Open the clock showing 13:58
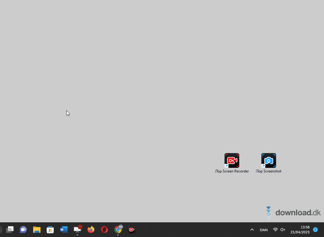Viewport: 324px width, 237px height. click(x=300, y=230)
